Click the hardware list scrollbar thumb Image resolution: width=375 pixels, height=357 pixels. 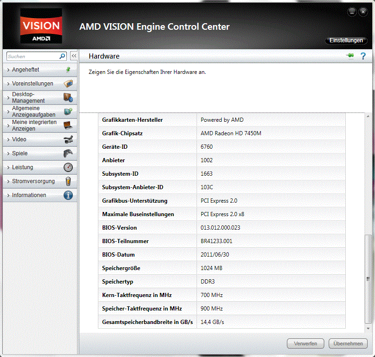pyautogui.click(x=368, y=279)
